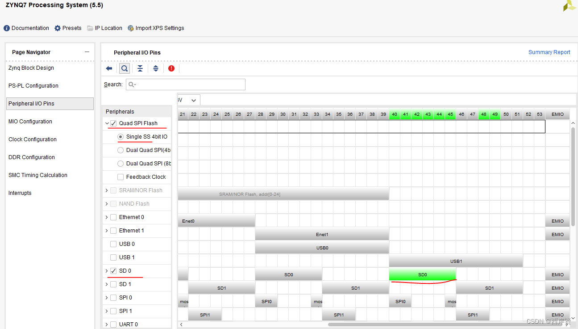This screenshot has width=578, height=329.
Task: Click the EMIO column header
Action: click(x=557, y=114)
